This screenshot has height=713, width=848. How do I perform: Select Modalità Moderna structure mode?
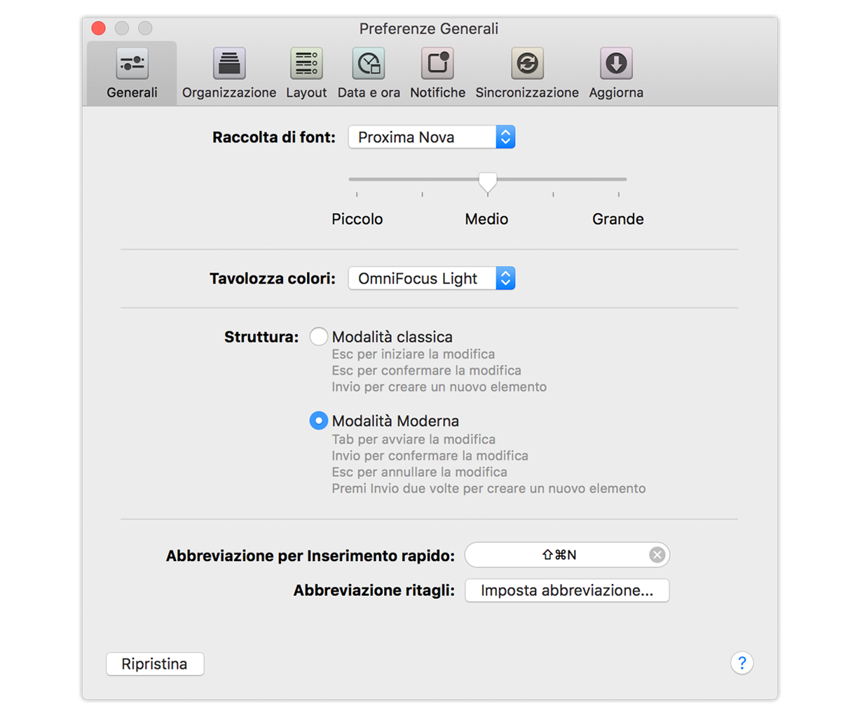point(319,420)
